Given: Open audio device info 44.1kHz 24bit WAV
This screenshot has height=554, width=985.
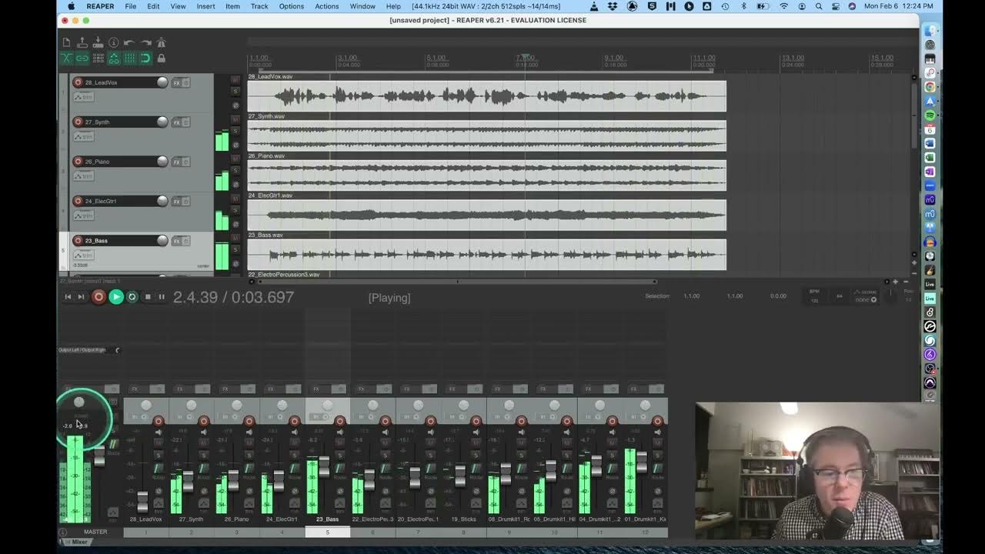Looking at the screenshot, I should click(486, 6).
